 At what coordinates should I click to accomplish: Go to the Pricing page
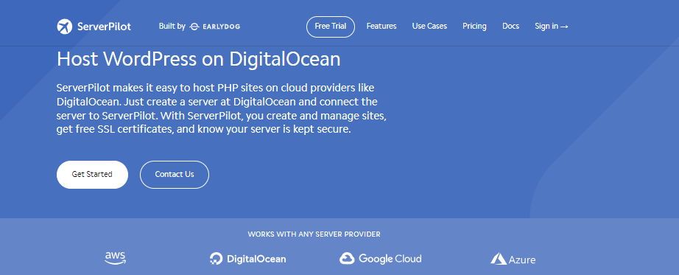474,27
